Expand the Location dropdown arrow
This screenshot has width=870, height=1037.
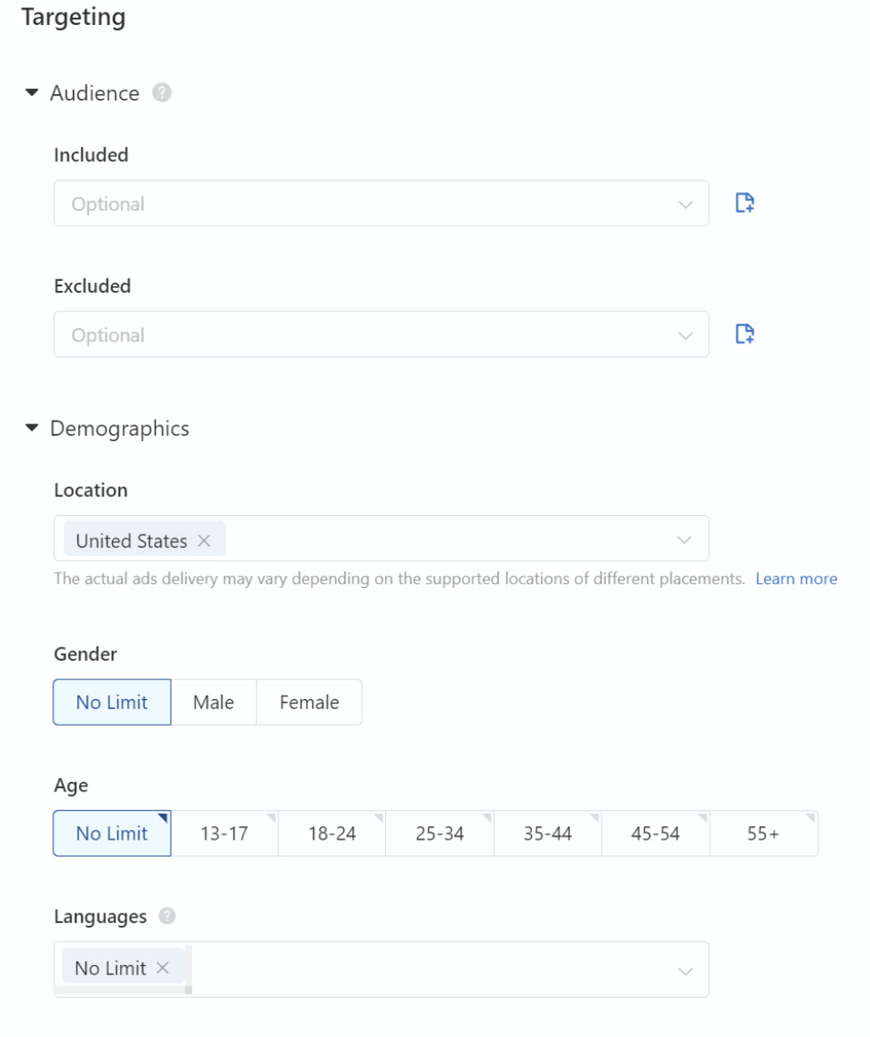[x=684, y=540]
